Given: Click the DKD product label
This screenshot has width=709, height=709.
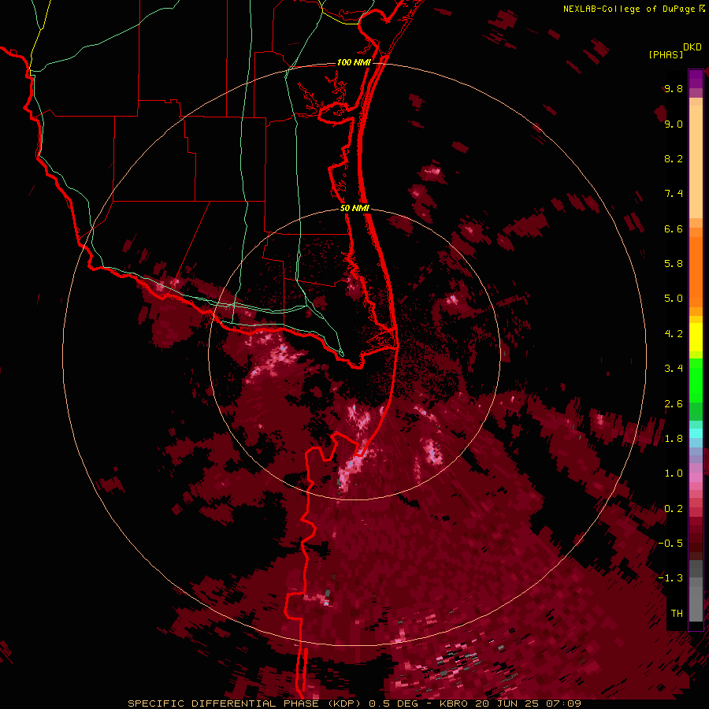Looking at the screenshot, I should (692, 47).
